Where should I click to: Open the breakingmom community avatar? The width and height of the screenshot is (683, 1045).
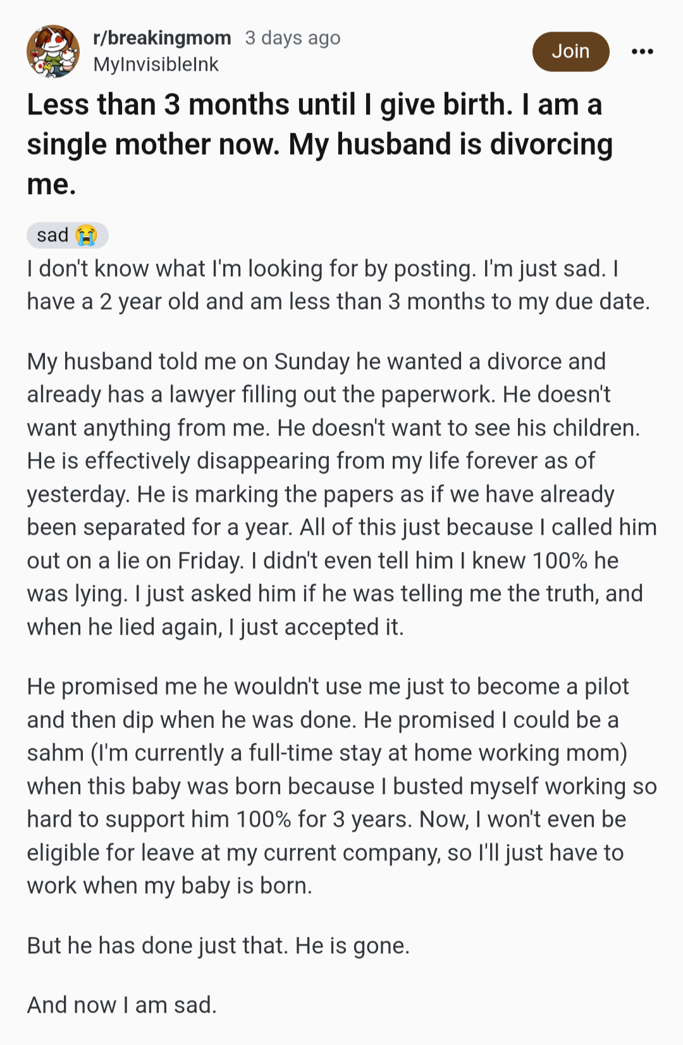pyautogui.click(x=53, y=51)
